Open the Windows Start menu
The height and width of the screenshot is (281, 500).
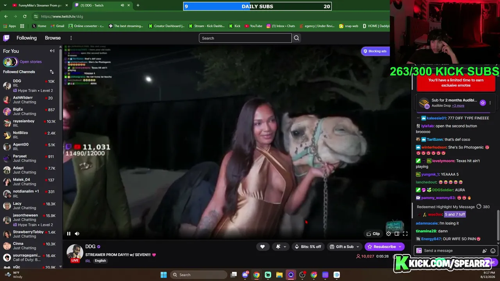[x=164, y=275]
